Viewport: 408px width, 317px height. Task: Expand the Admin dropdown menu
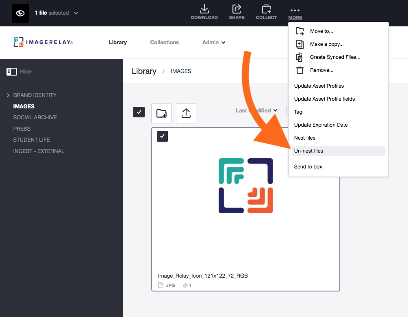214,42
